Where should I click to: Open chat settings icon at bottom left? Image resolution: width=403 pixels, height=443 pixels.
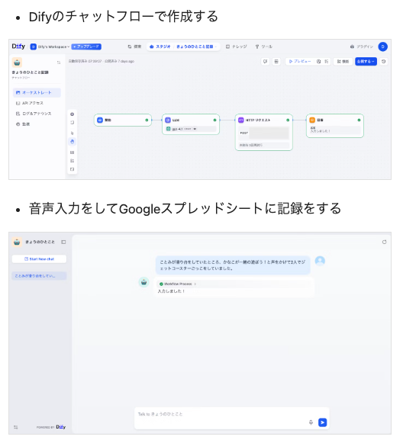coord(16,427)
